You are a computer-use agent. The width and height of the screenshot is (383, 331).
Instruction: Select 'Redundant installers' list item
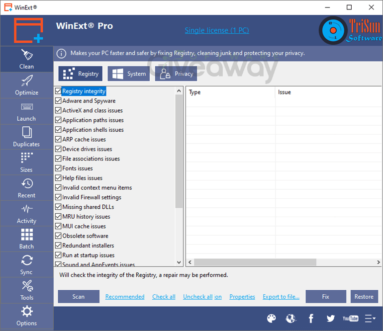click(88, 246)
